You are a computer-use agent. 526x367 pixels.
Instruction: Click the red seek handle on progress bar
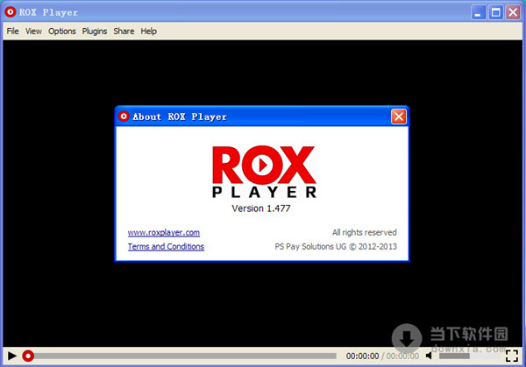pyautogui.click(x=28, y=356)
